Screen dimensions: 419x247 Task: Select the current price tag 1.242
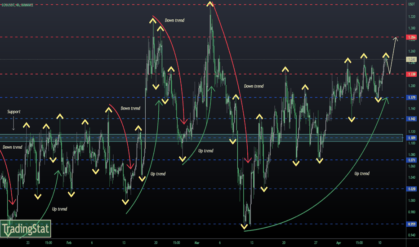(x=411, y=59)
